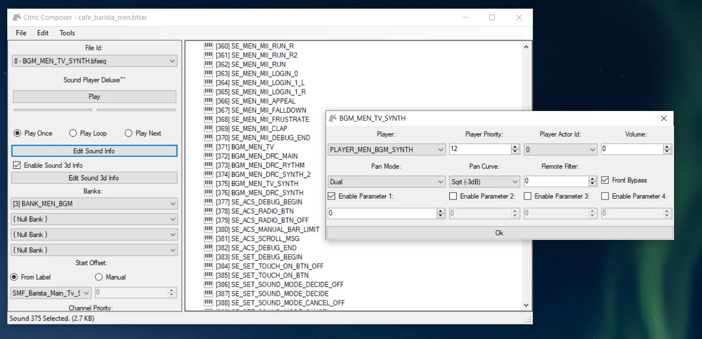Open the Player dropdown showing PLAYER_MEN_BGM_SYNTH
Viewport: 702px width, 339px height.
click(387, 150)
